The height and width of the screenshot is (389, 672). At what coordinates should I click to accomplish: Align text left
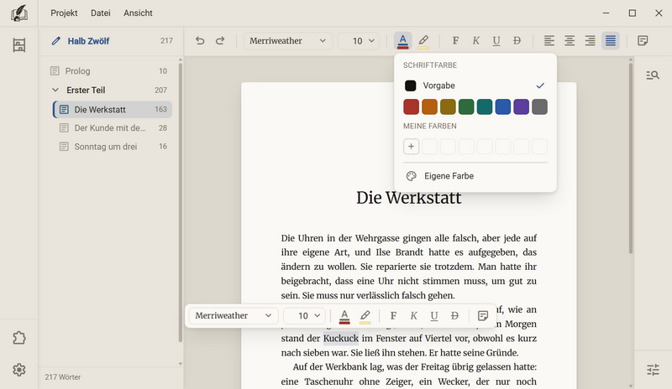tap(549, 40)
